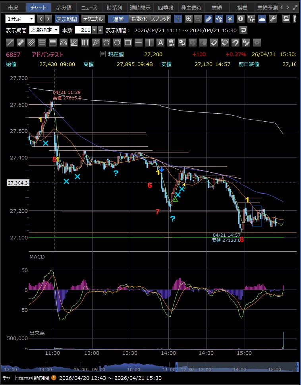The image size is (301, 385).
Task: Click the 表示期間 button
Action: (x=67, y=19)
